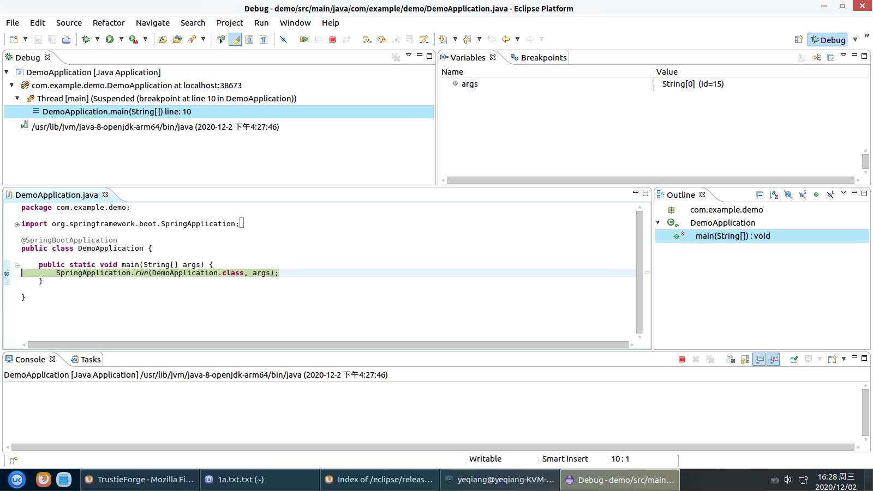Select the DemoApplication.main stack frame line 10

coord(219,111)
